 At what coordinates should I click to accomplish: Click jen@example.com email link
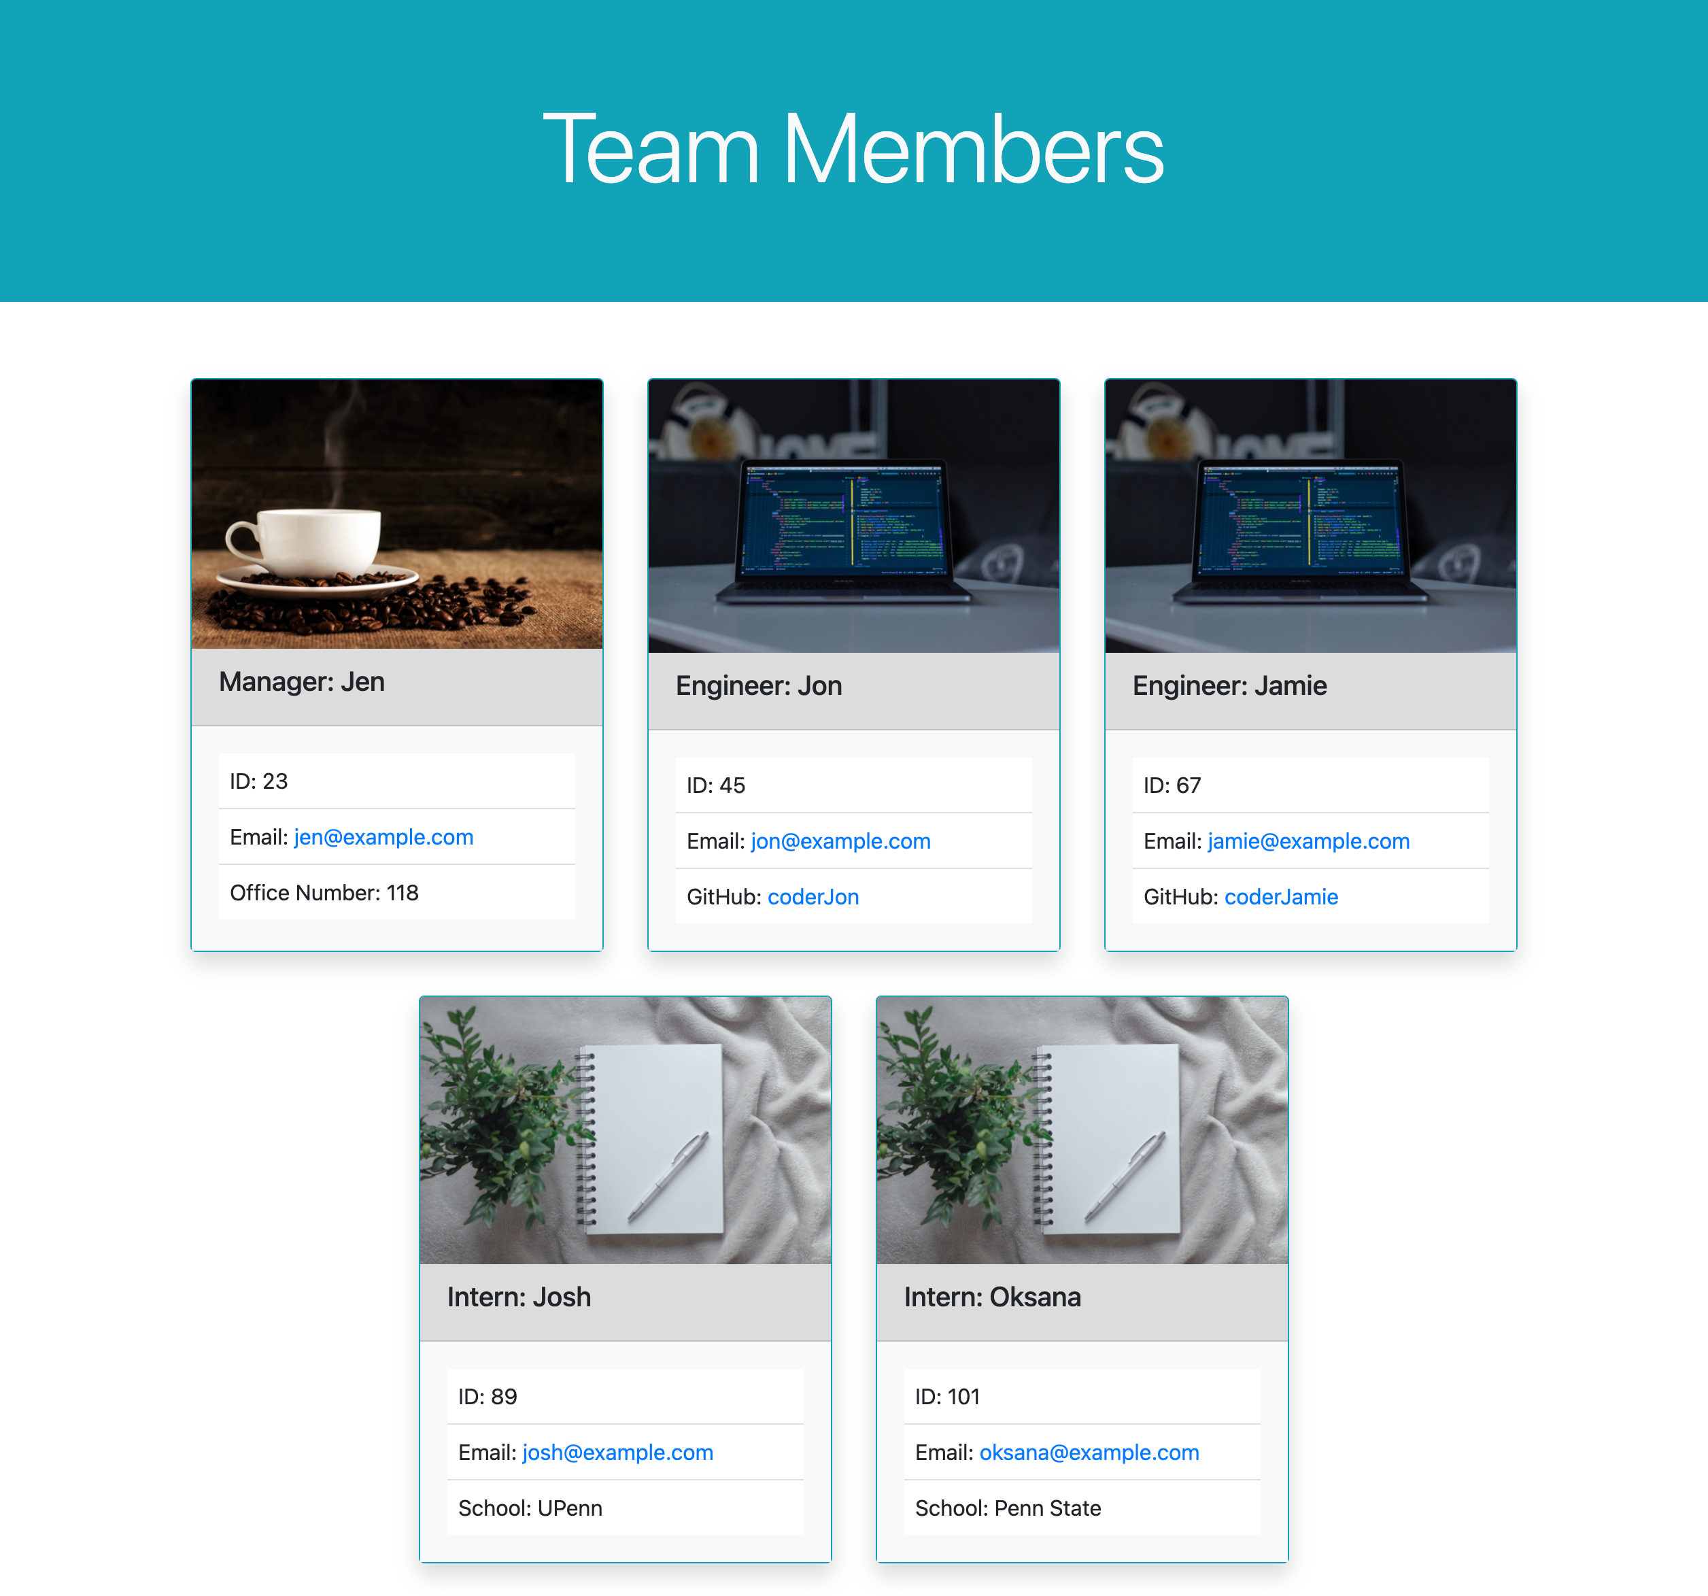[383, 837]
